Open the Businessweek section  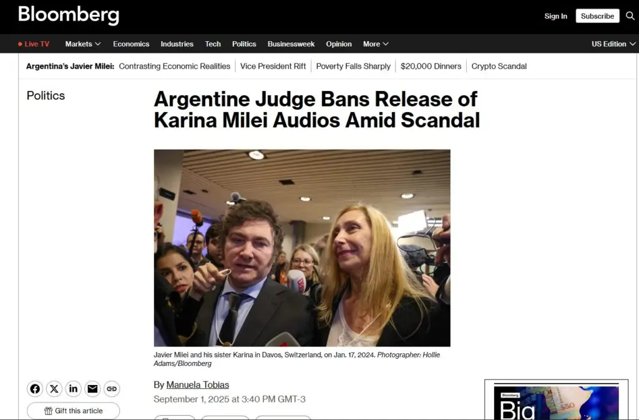point(291,44)
